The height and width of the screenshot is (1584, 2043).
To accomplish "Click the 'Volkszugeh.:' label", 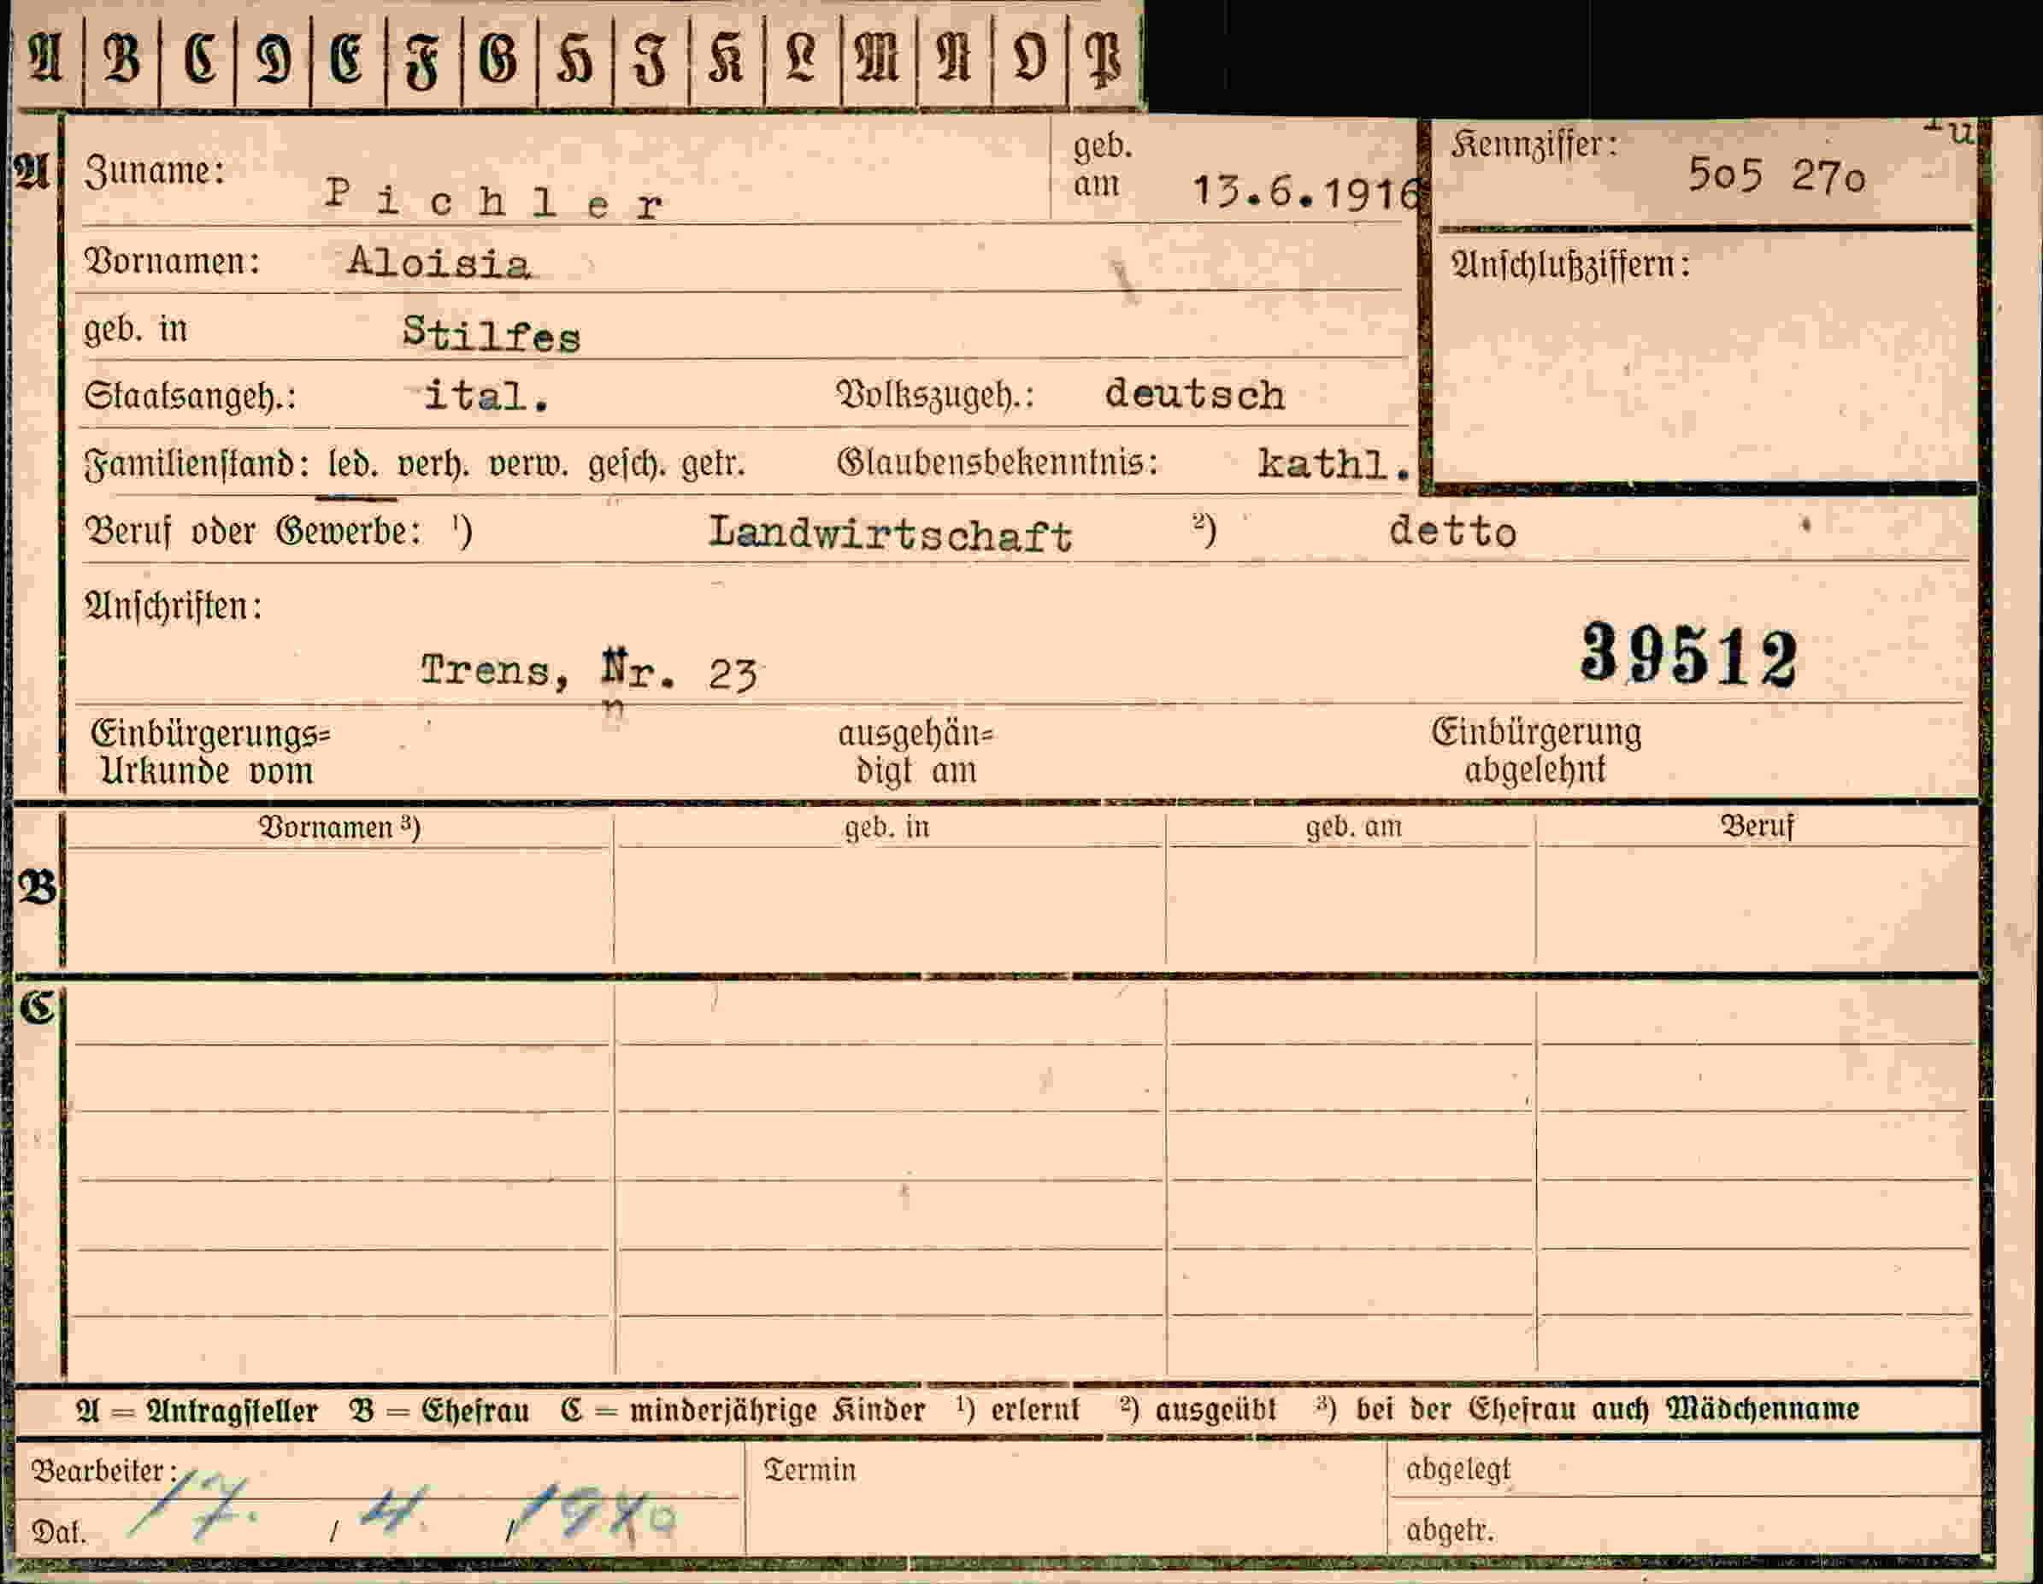I will 935,396.
